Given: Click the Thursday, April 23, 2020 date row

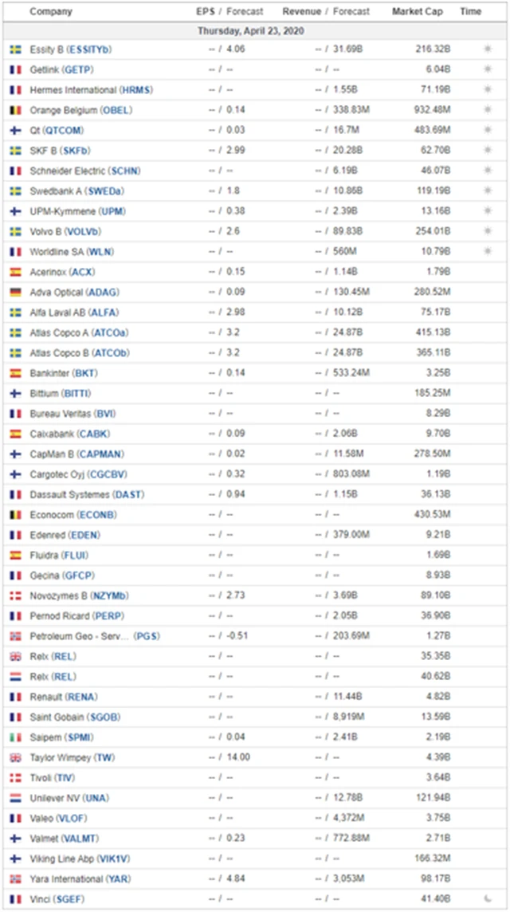Looking at the screenshot, I should tap(255, 31).
